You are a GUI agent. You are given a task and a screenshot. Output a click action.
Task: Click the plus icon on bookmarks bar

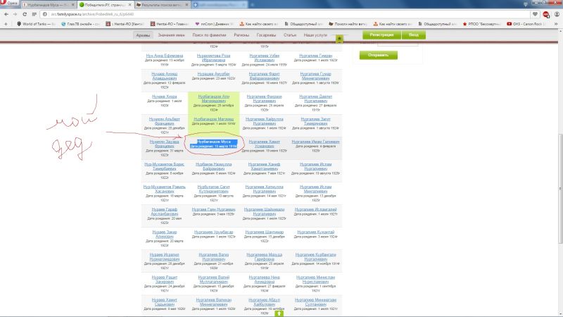tap(6, 24)
